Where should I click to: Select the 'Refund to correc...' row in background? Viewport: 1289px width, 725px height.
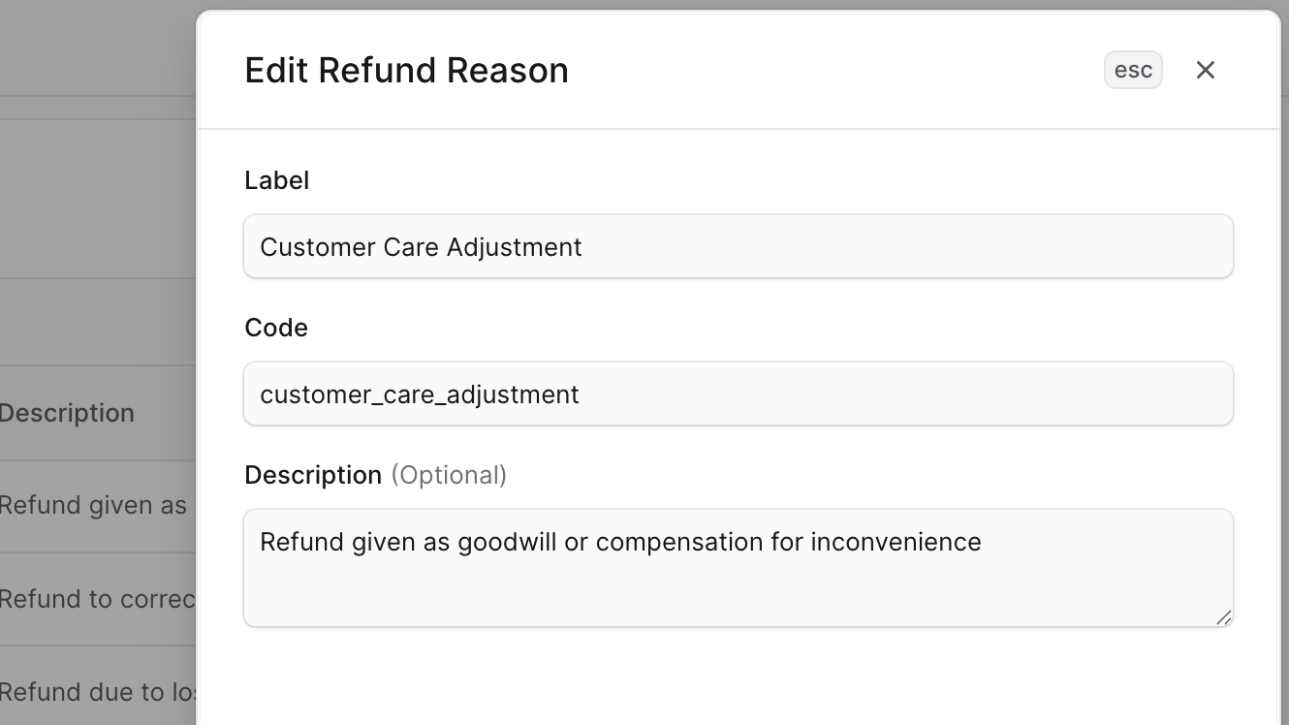(x=92, y=599)
